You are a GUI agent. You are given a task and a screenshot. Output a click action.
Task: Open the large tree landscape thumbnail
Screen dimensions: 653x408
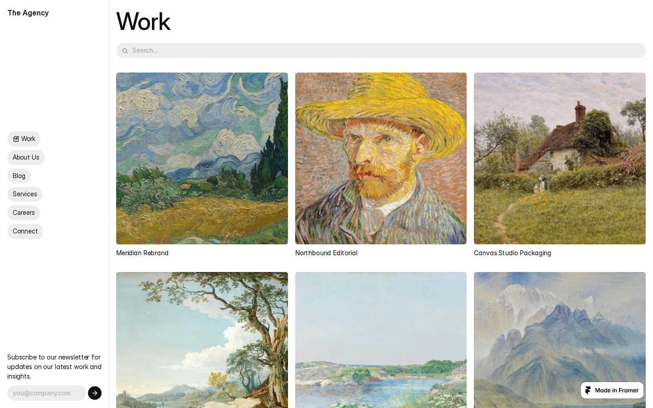tap(202, 340)
